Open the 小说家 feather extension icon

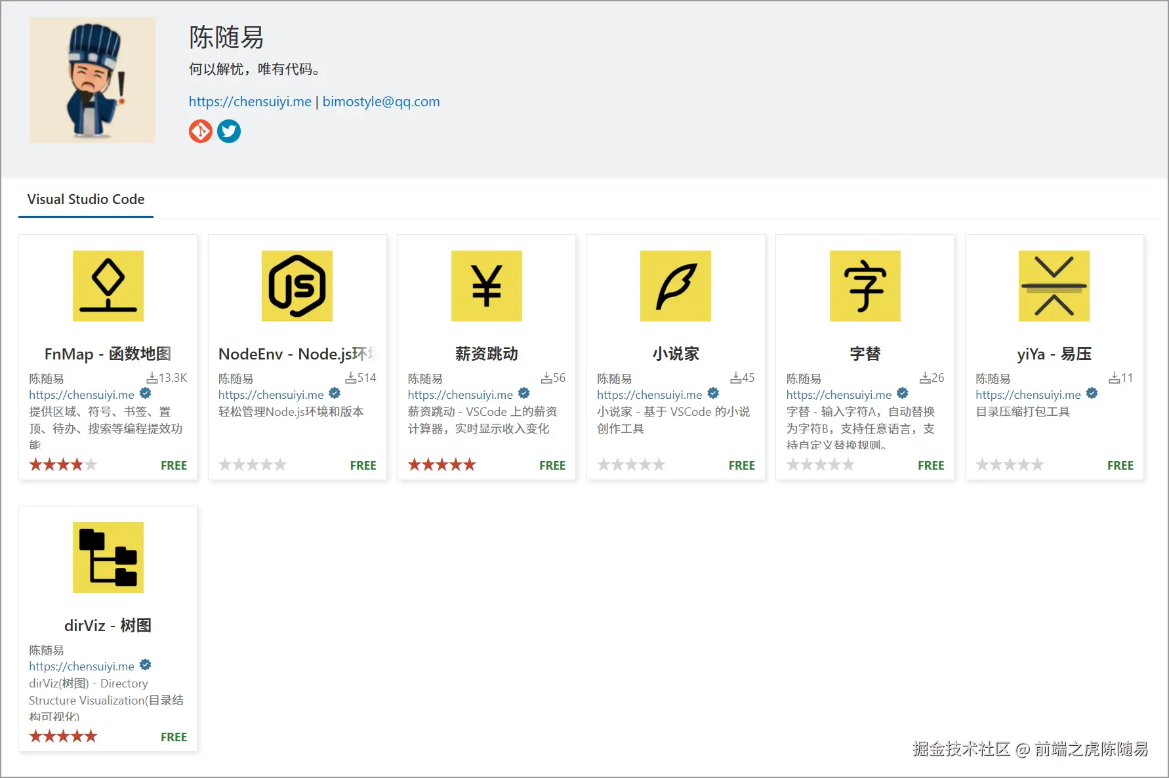[x=676, y=286]
